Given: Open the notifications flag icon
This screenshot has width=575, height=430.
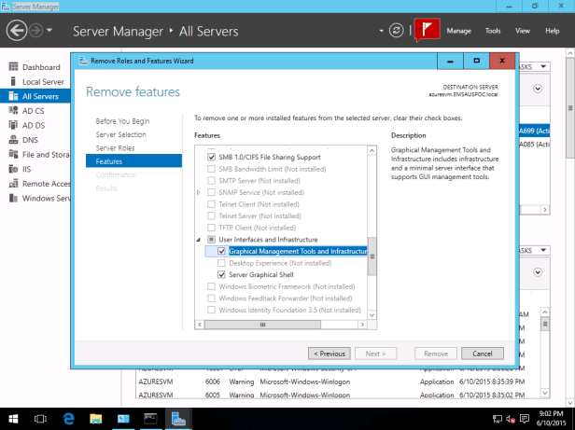Looking at the screenshot, I should tap(427, 30).
